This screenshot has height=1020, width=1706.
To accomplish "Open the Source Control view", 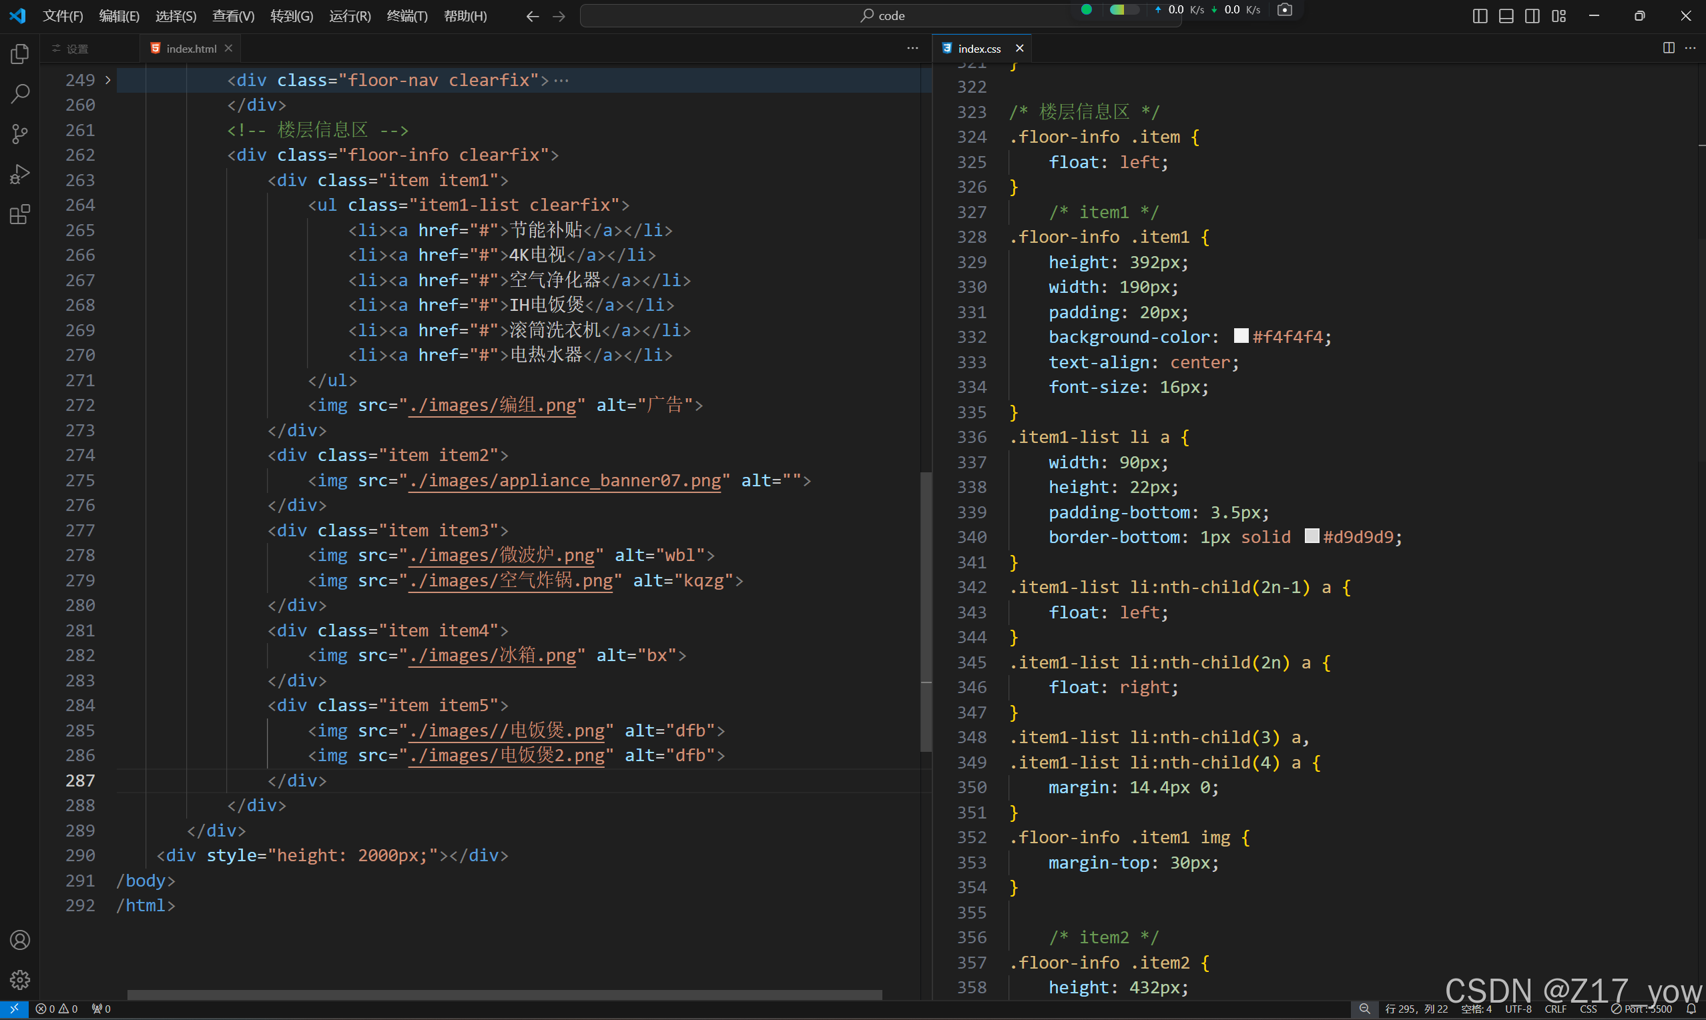I will (x=20, y=133).
